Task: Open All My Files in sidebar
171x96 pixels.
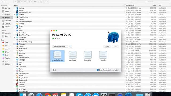Action: pyautogui.click(x=6, y=11)
